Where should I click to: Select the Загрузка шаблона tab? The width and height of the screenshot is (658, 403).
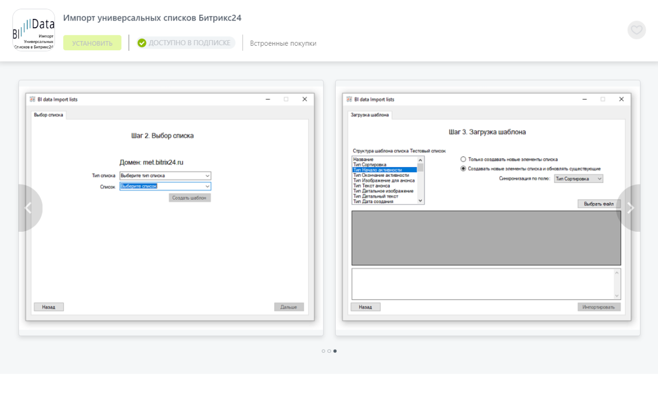[x=370, y=115]
